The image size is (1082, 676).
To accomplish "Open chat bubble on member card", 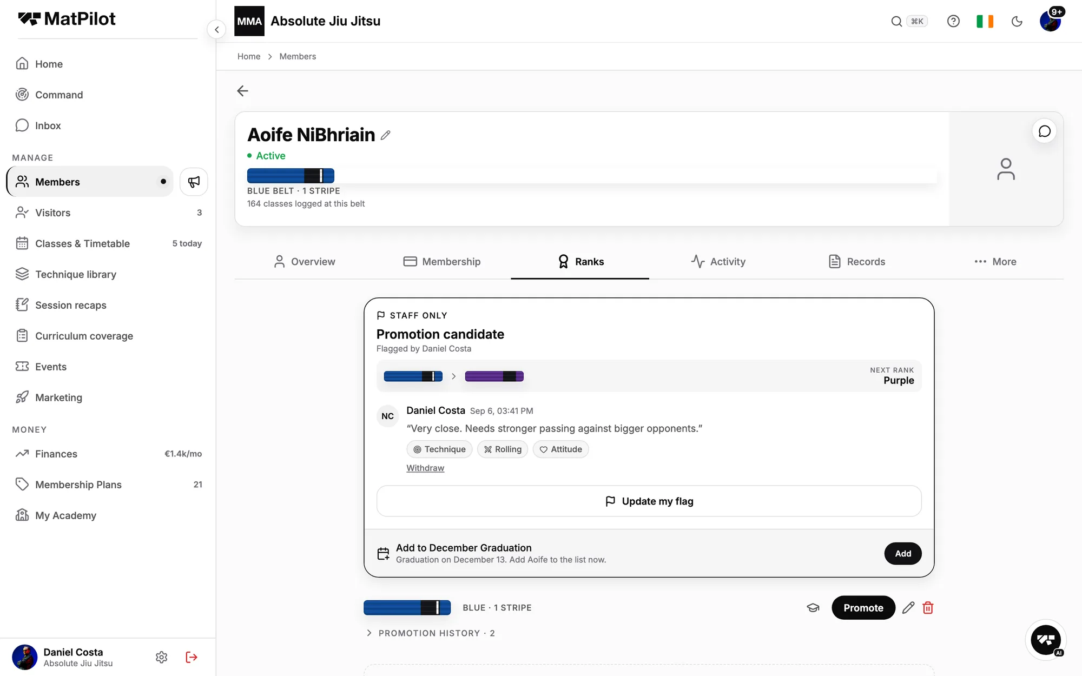I will [1045, 131].
